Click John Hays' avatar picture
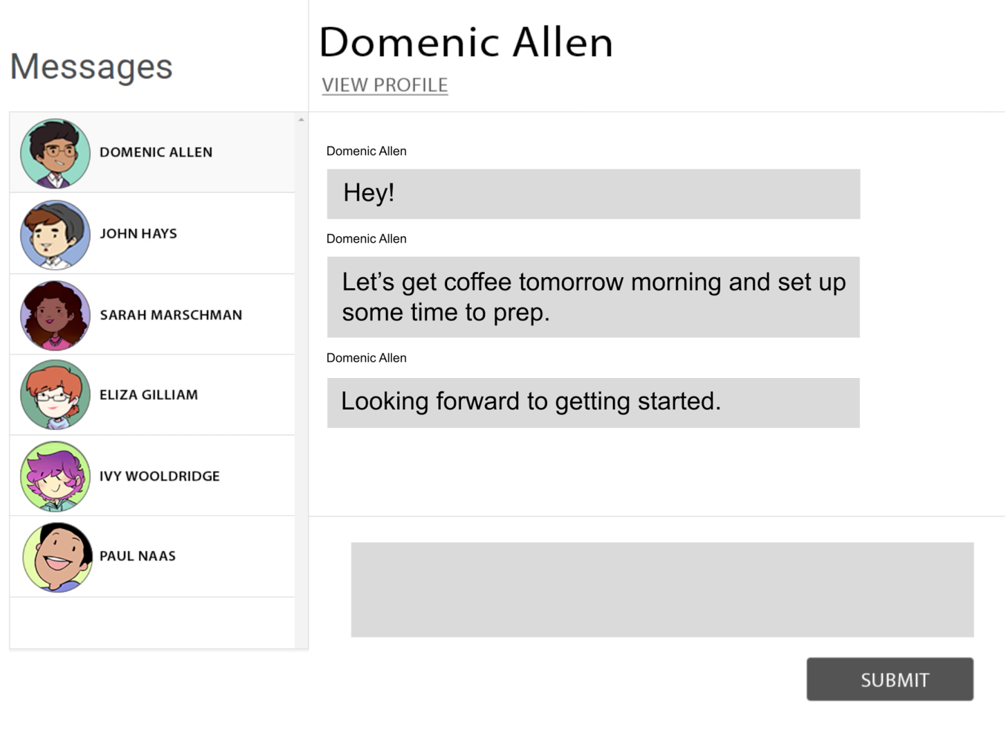The height and width of the screenshot is (756, 1006). 55,235
